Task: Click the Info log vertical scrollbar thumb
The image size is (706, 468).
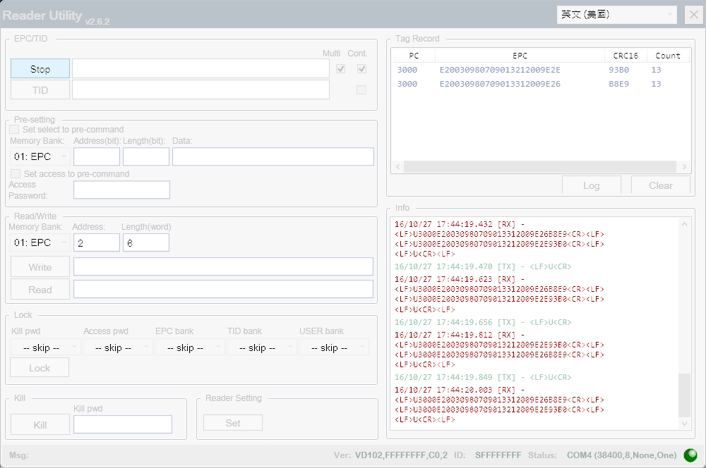Action: tap(684, 395)
